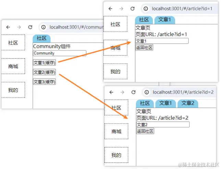Click back arrow in community window

pyautogui.click(x=8, y=27)
